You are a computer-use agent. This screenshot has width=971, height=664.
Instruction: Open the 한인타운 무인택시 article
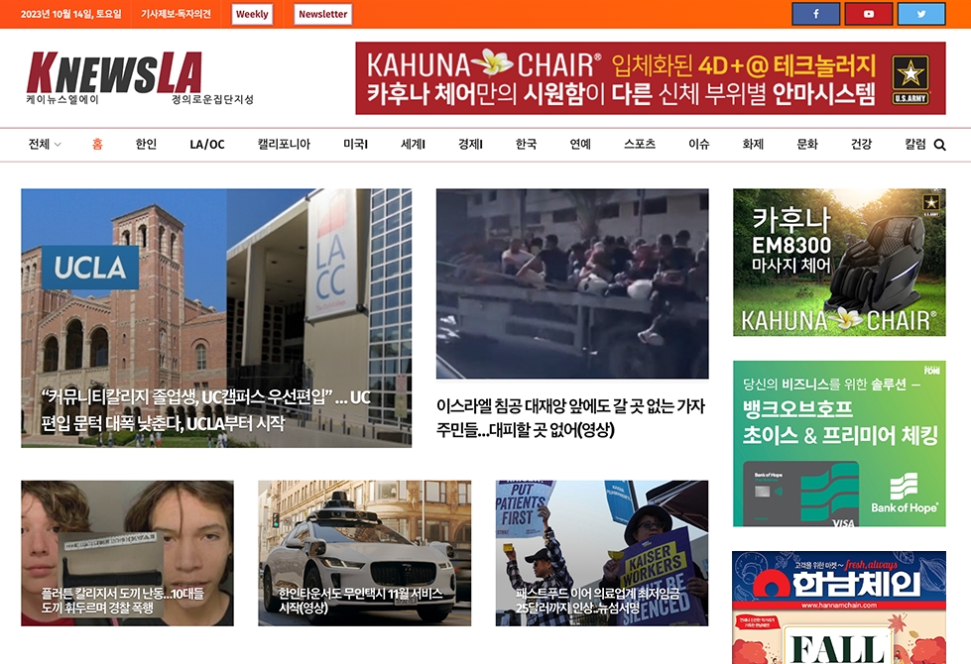[365, 553]
